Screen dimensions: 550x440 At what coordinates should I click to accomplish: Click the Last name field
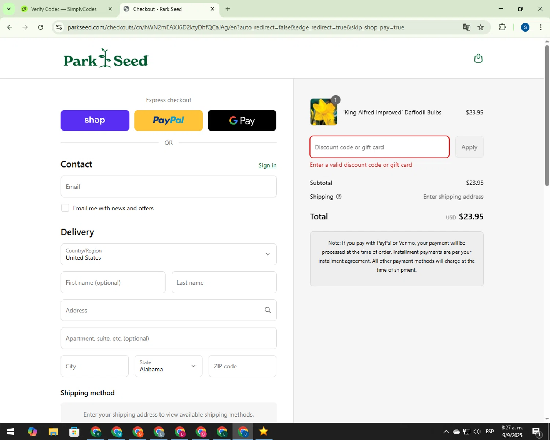tap(224, 282)
